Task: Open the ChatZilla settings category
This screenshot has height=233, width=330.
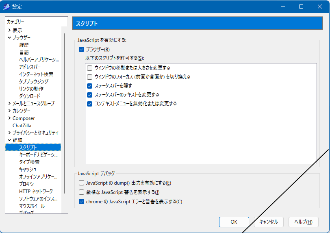Action: [22, 126]
